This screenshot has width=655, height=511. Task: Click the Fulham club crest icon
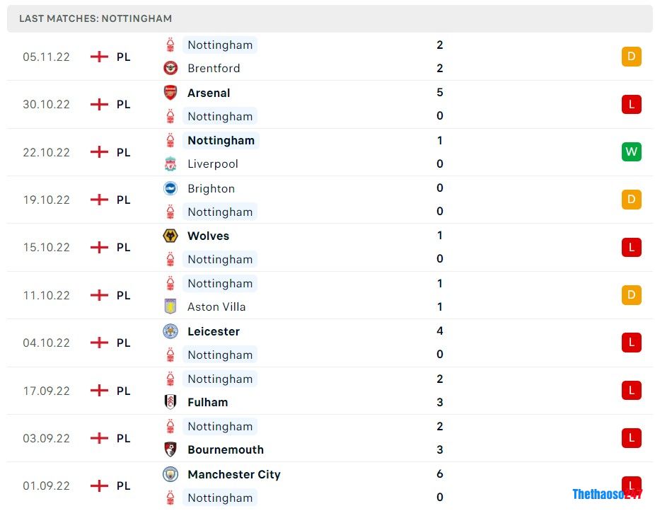[170, 402]
